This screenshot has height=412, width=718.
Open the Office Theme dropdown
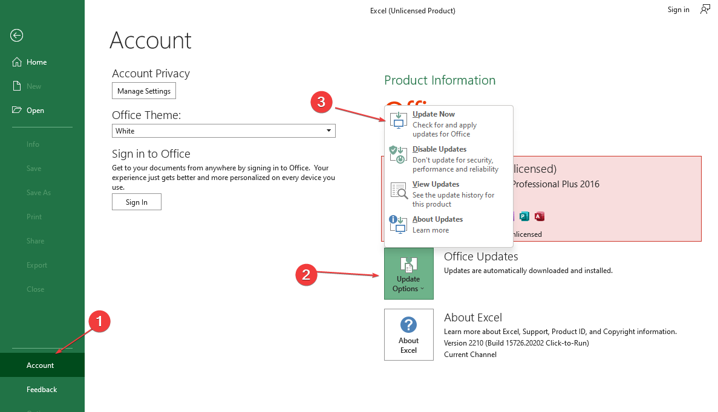pos(223,130)
